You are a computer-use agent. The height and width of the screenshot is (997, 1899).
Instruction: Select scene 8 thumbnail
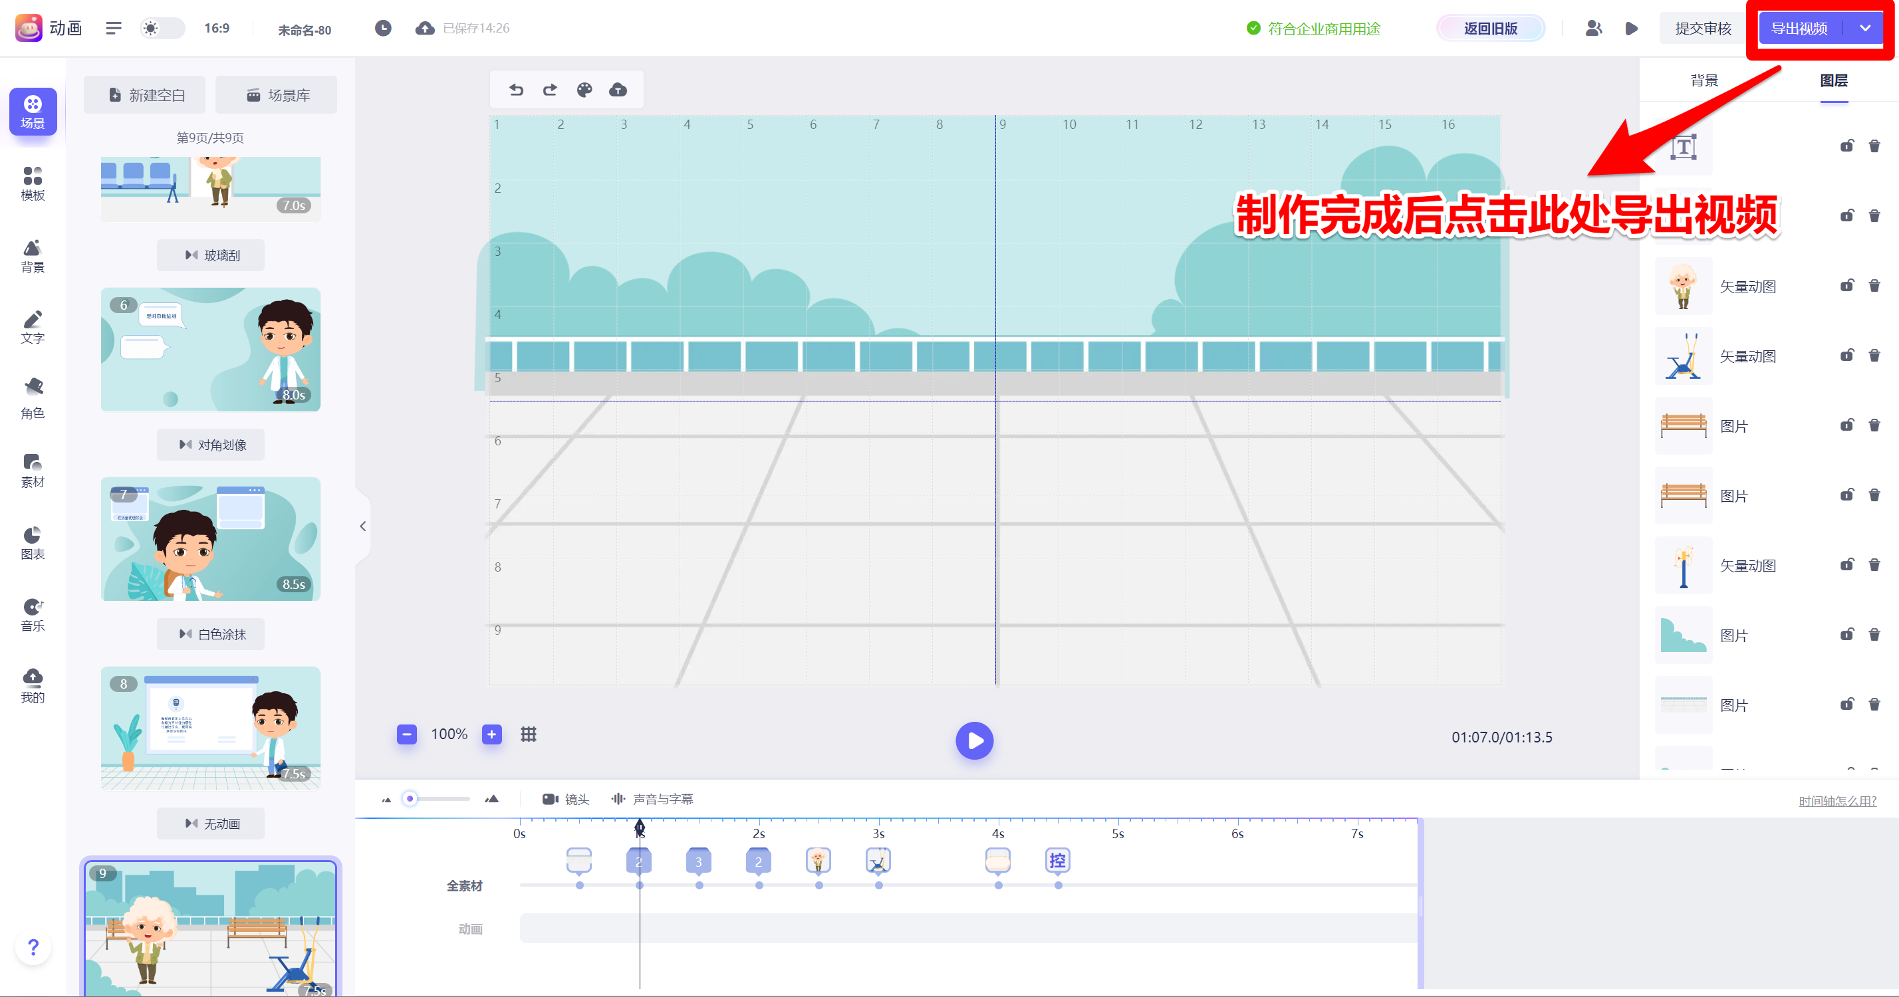tap(211, 728)
